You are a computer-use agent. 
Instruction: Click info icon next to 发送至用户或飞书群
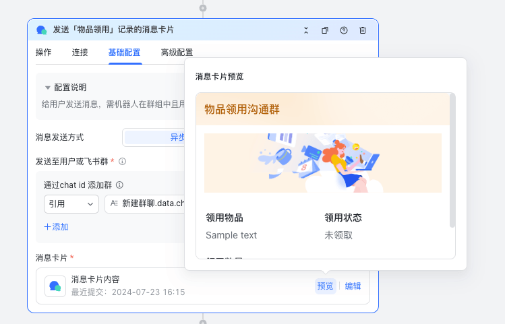coord(123,161)
